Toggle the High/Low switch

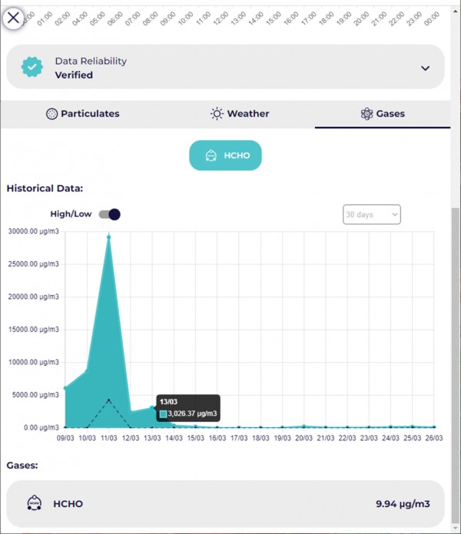[x=109, y=214]
